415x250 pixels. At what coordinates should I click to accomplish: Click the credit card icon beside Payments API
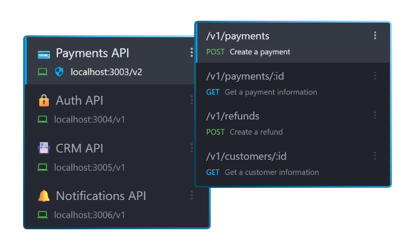tap(43, 54)
